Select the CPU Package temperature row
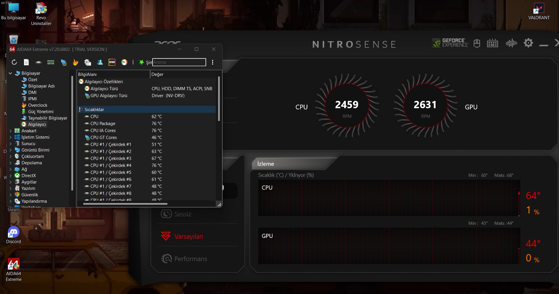 [147, 124]
